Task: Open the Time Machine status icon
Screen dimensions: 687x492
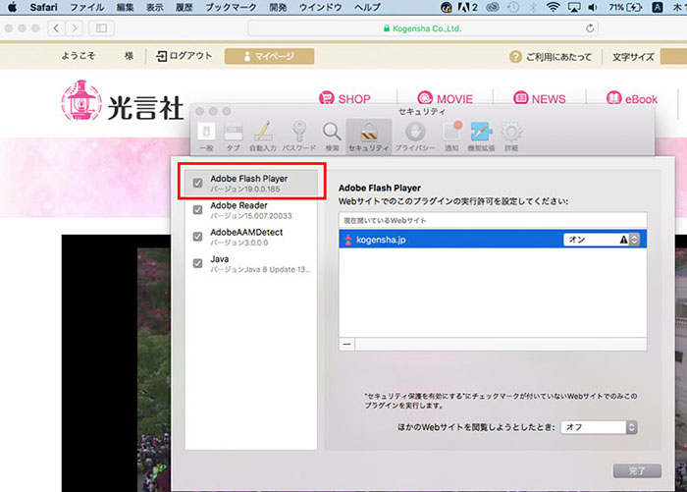Action: 512,7
